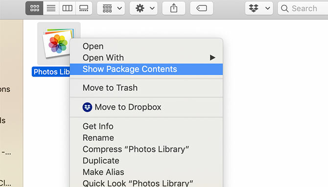This screenshot has width=328, height=187.
Task: Select the Photos Library file icon
Action: tap(56, 43)
